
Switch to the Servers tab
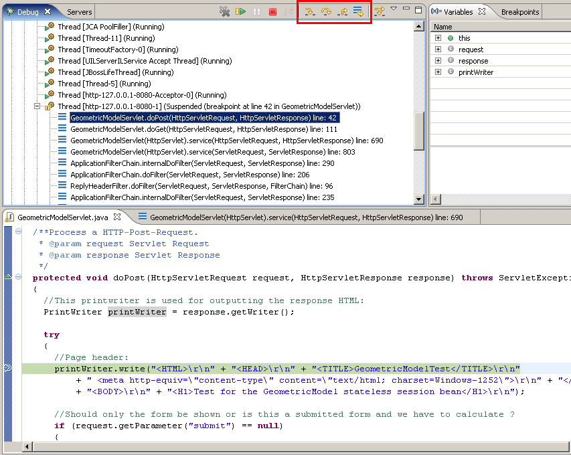(80, 12)
